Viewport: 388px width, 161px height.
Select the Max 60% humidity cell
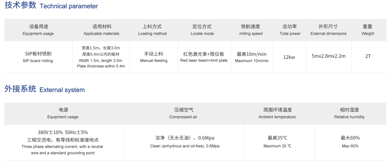tap(350, 142)
